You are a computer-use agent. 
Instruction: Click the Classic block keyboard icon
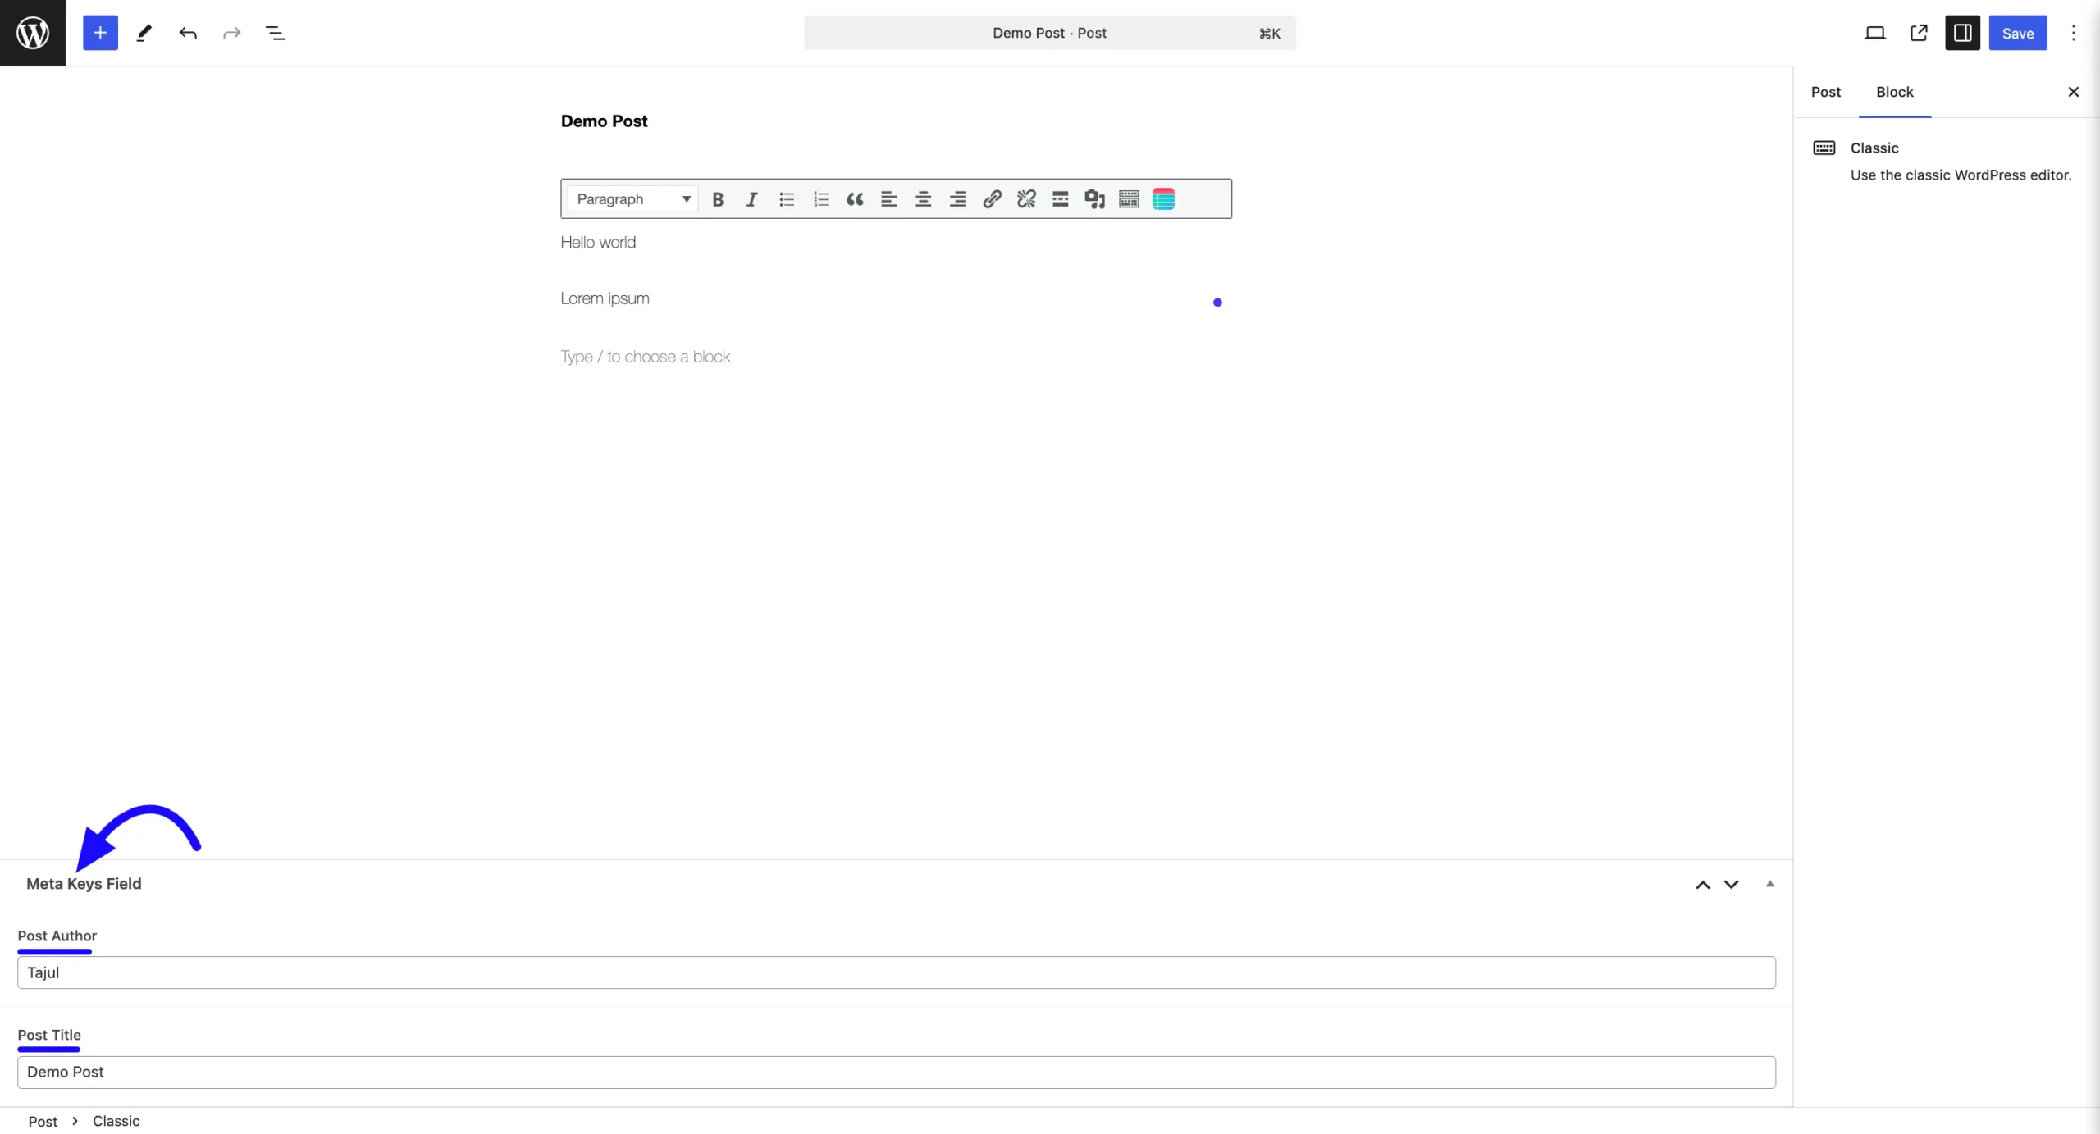(x=1824, y=148)
